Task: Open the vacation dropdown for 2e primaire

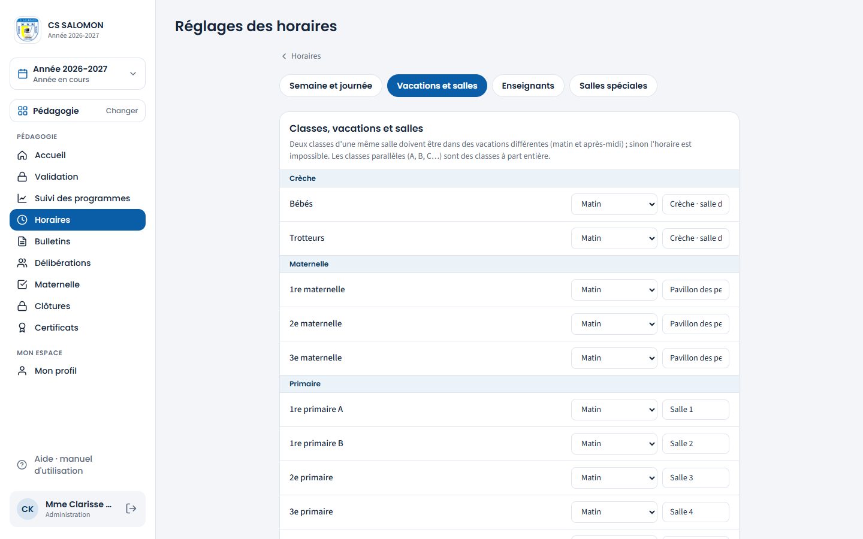Action: [x=614, y=478]
